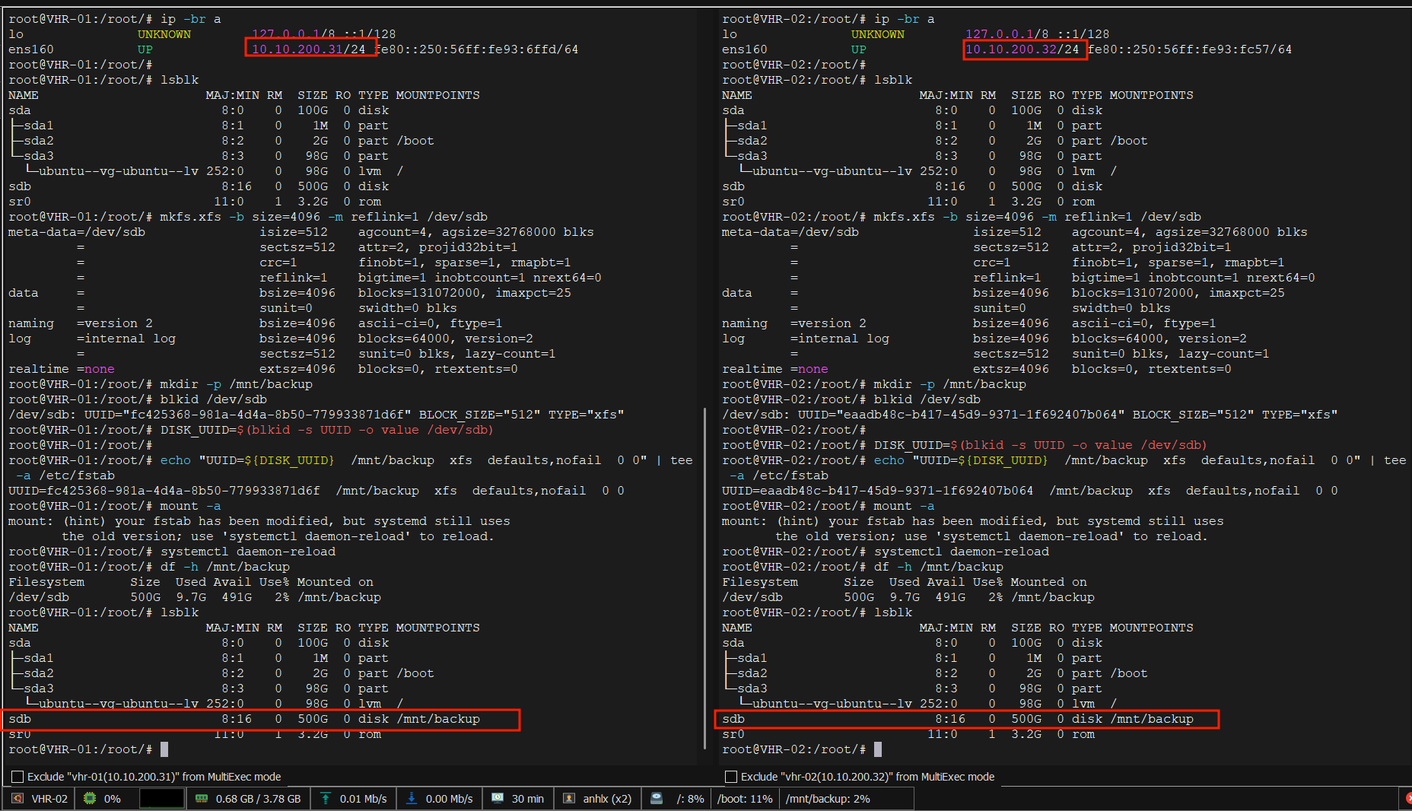Click the mount -a command in VHR-02
Image resolution: width=1412 pixels, height=811 pixels.
click(x=904, y=506)
